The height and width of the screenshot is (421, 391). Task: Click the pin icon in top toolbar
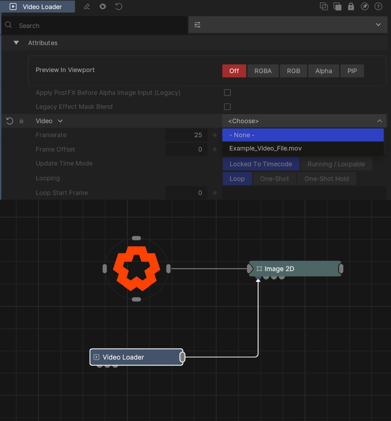pyautogui.click(x=364, y=7)
